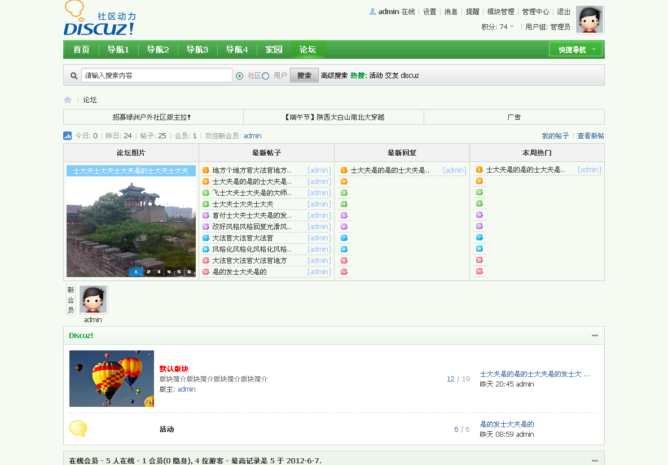
Task: Open 活动 forum last post 是的发士大夫是的
Action: point(507,424)
